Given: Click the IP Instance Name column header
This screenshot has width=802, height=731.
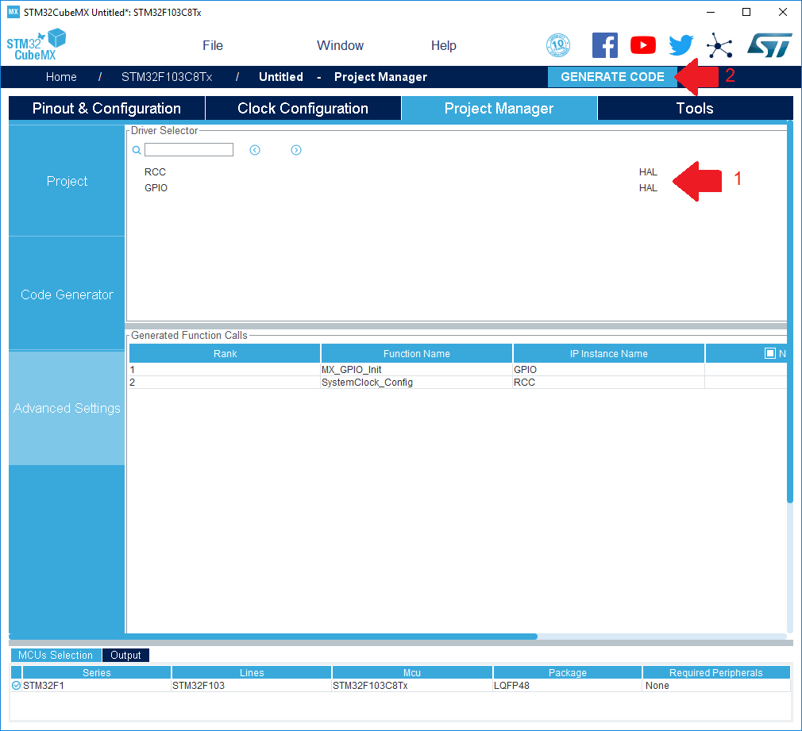Looking at the screenshot, I should (x=609, y=353).
